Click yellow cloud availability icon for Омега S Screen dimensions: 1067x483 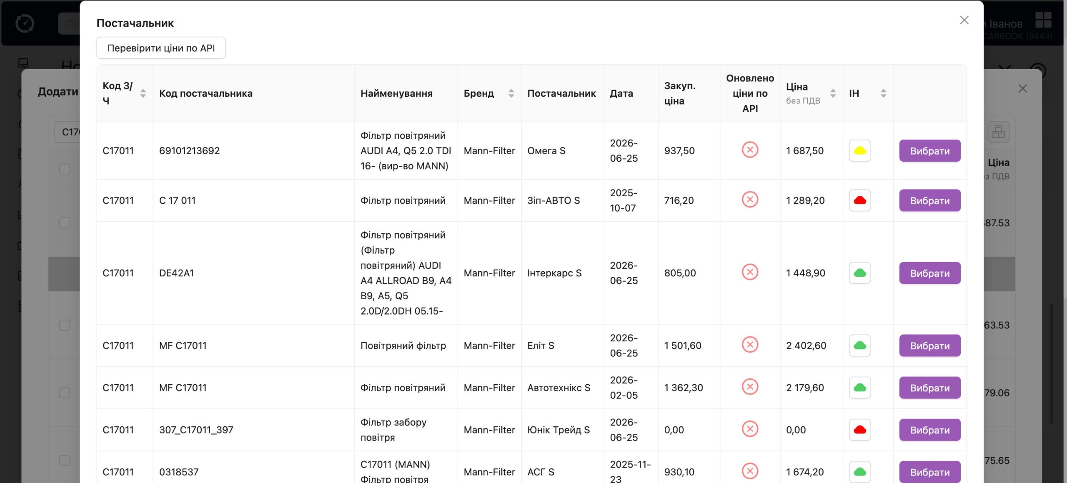860,150
